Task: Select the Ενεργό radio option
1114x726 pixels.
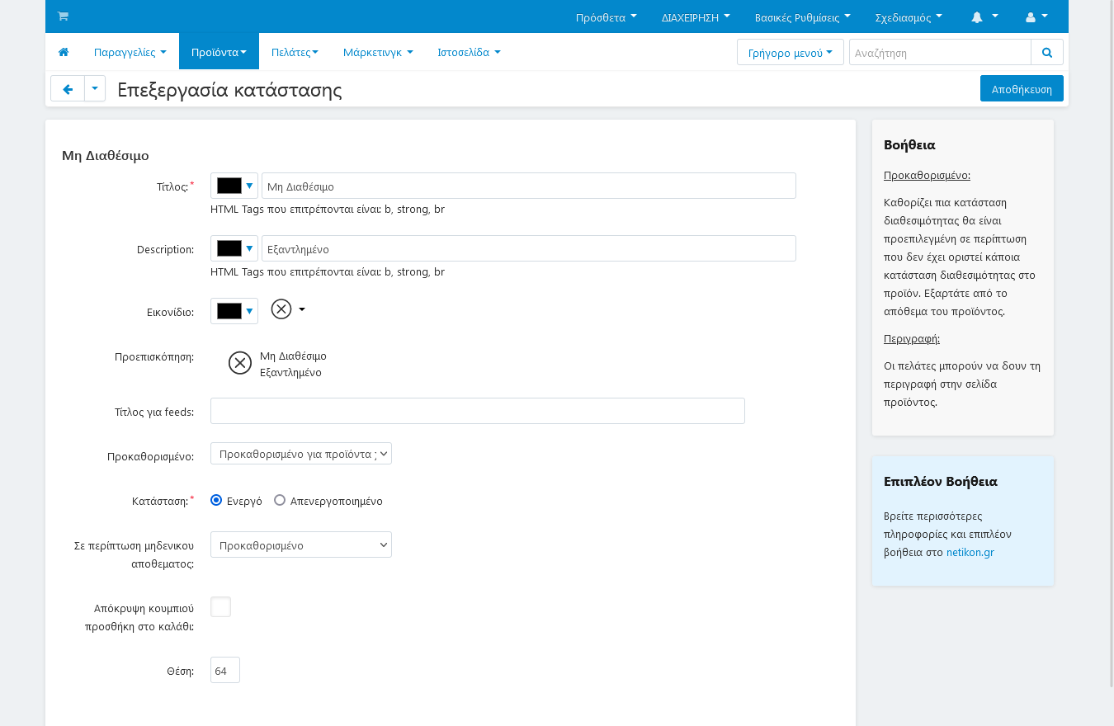Action: pos(216,500)
